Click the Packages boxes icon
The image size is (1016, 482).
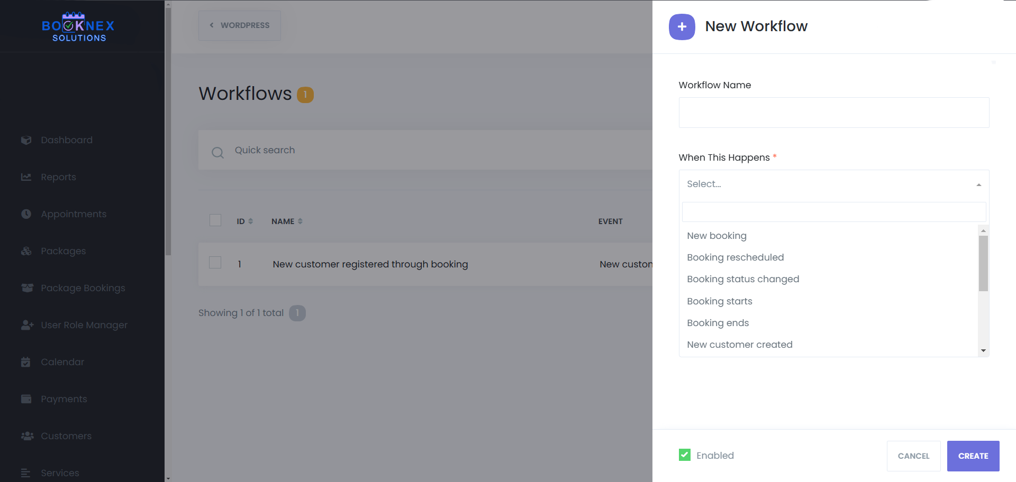click(26, 251)
